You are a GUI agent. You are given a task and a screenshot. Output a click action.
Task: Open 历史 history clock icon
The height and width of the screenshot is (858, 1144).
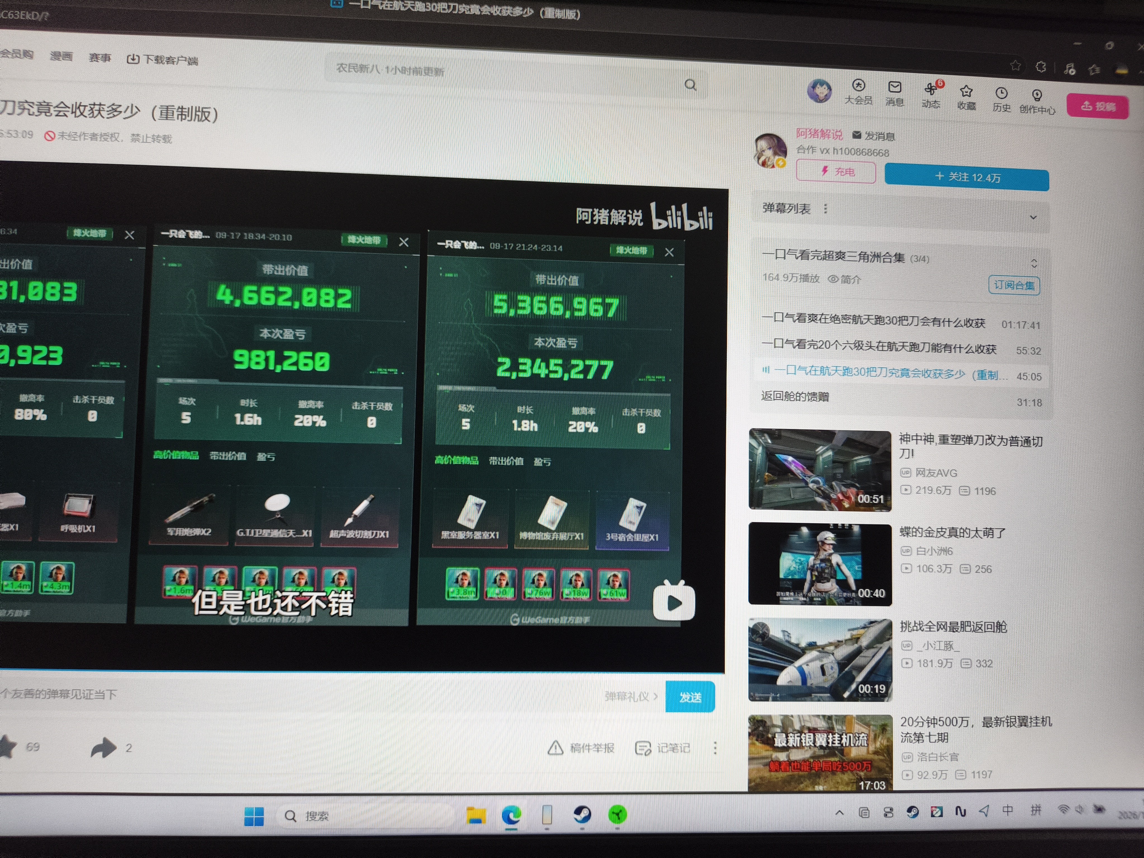pyautogui.click(x=1001, y=100)
